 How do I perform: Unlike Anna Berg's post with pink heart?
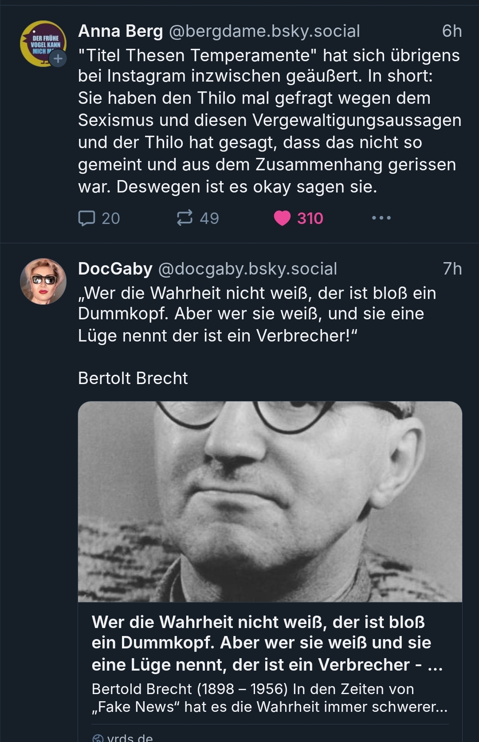pos(282,218)
